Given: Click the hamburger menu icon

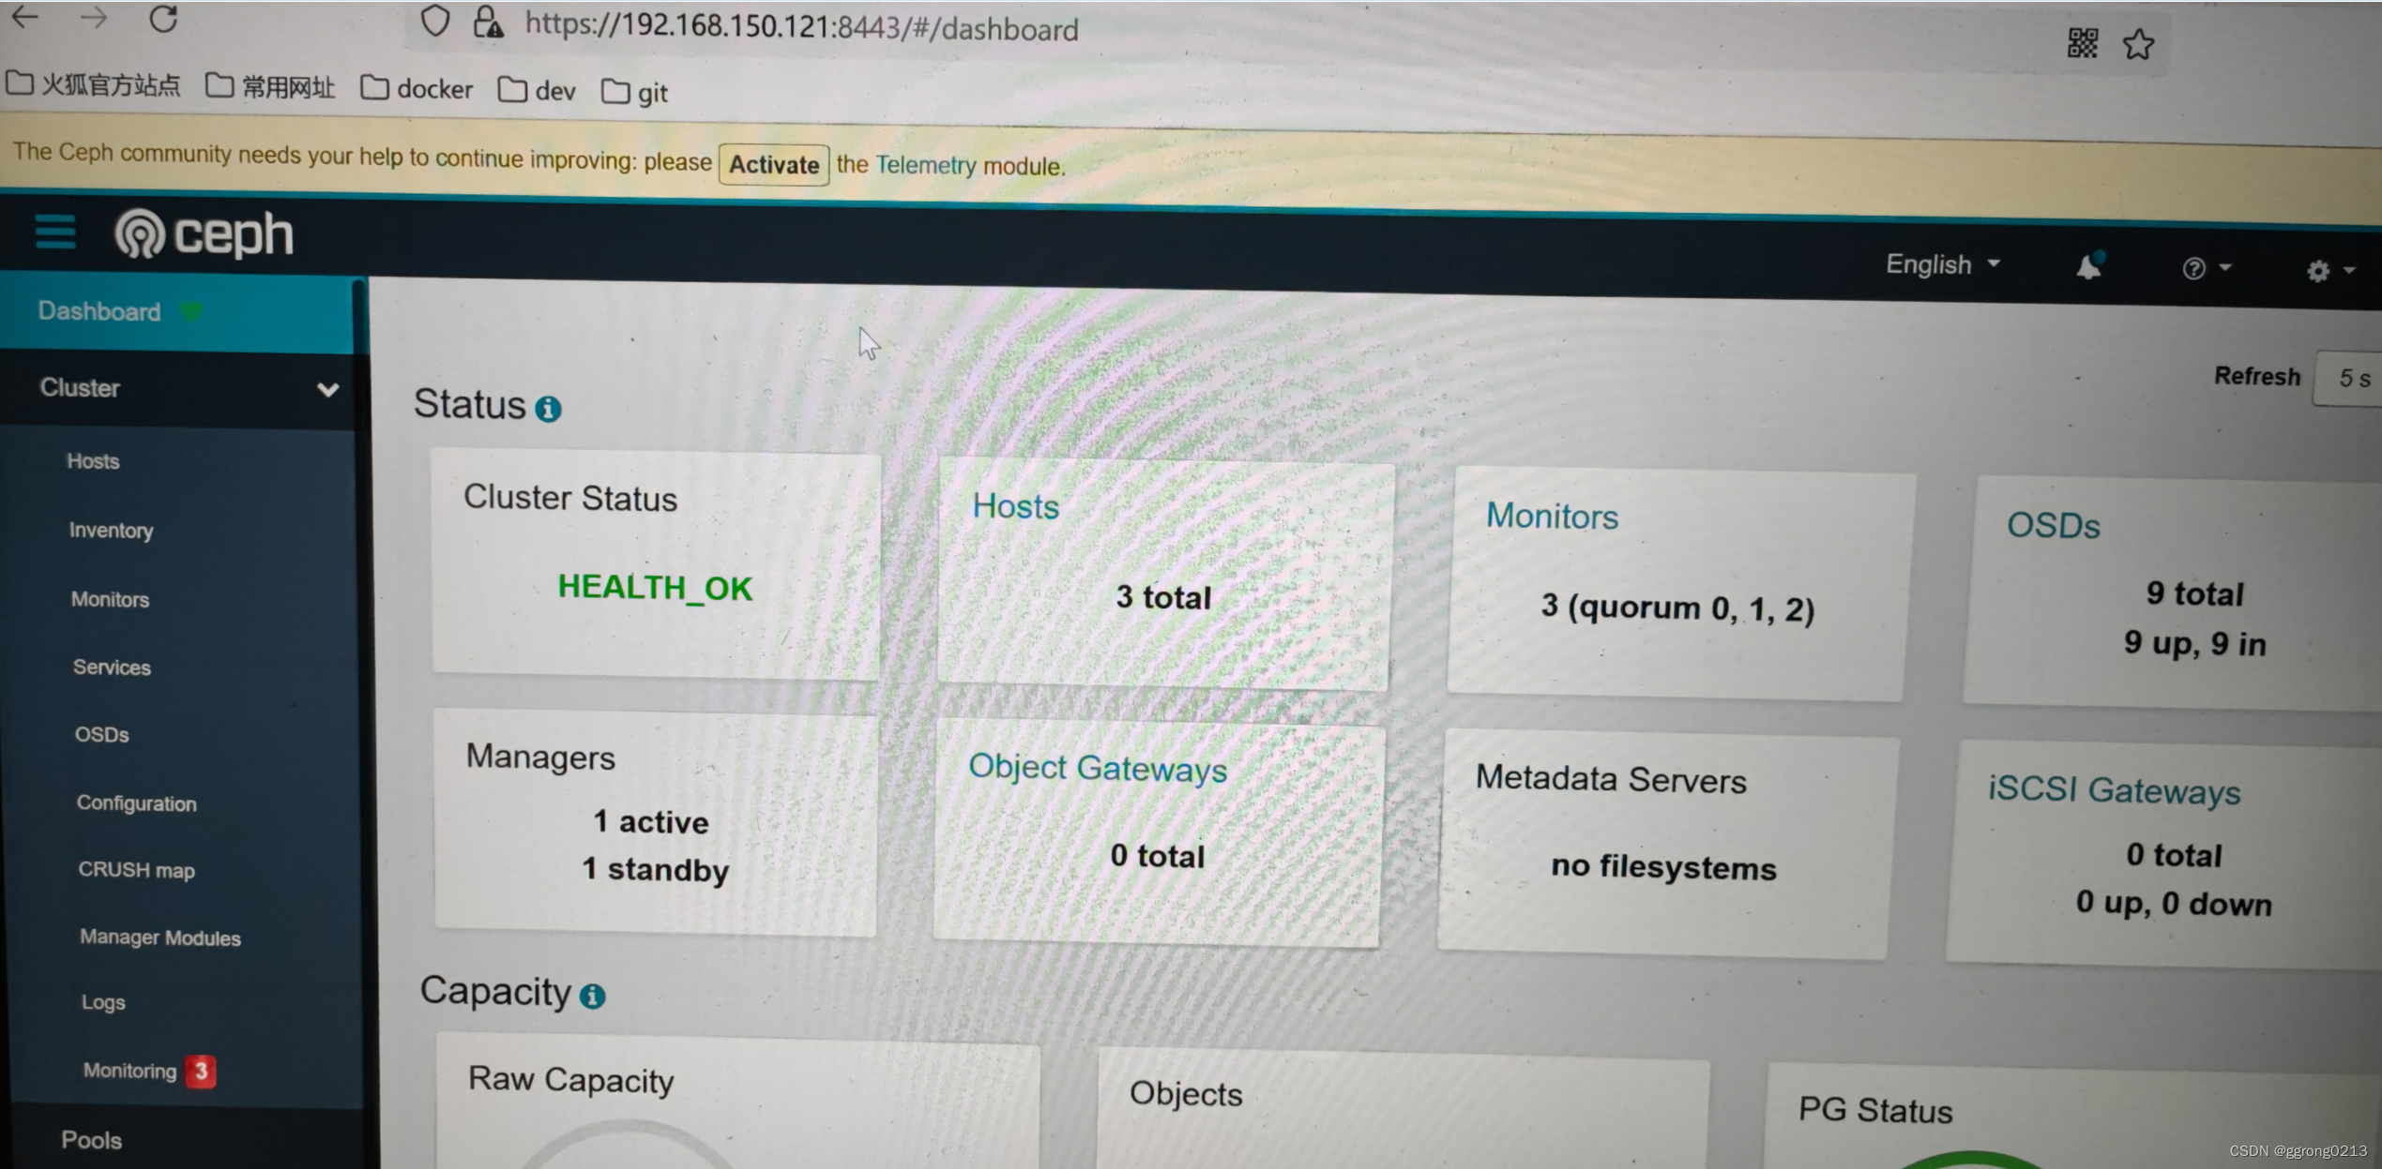Looking at the screenshot, I should pos(54,232).
